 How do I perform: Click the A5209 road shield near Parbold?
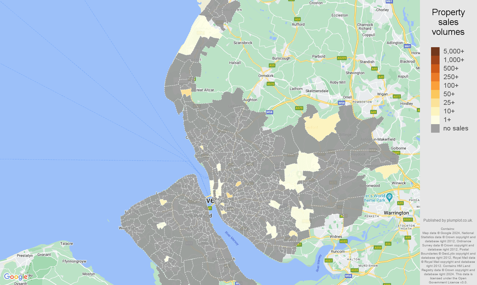(342, 58)
